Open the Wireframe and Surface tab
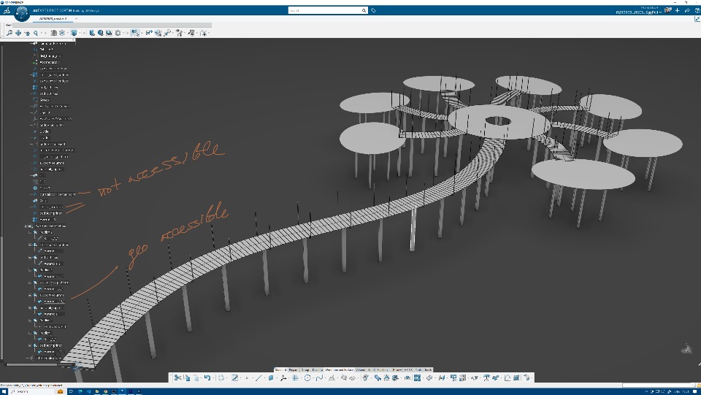This screenshot has width=701, height=395. coord(339,370)
